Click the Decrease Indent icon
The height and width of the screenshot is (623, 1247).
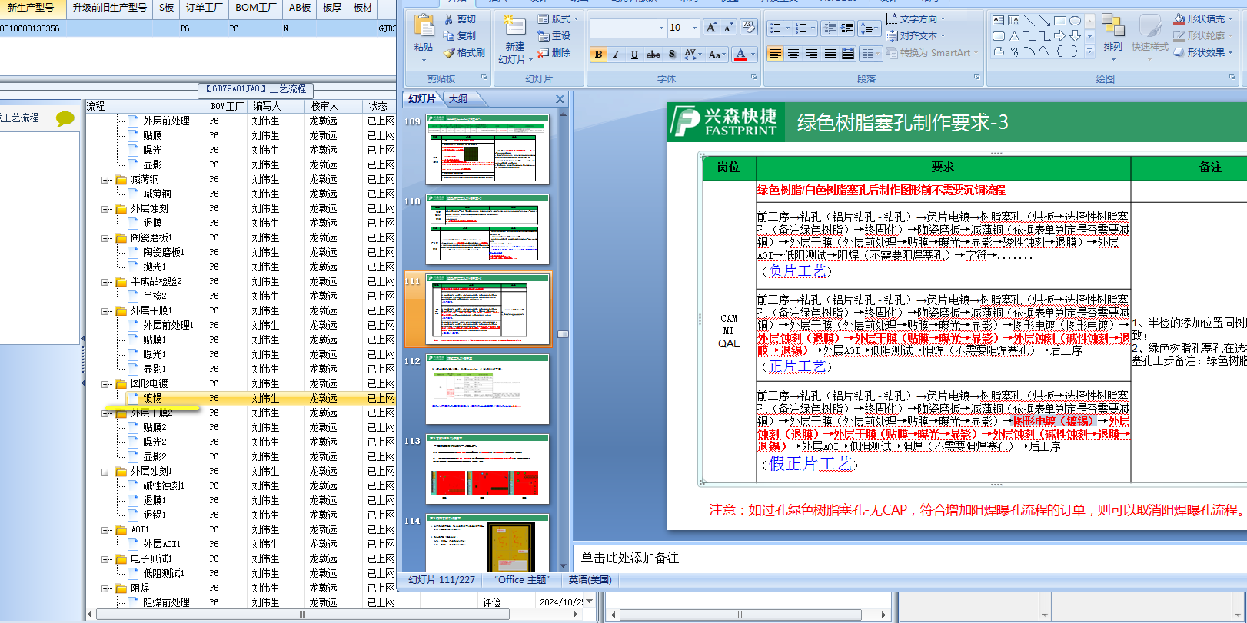(830, 28)
